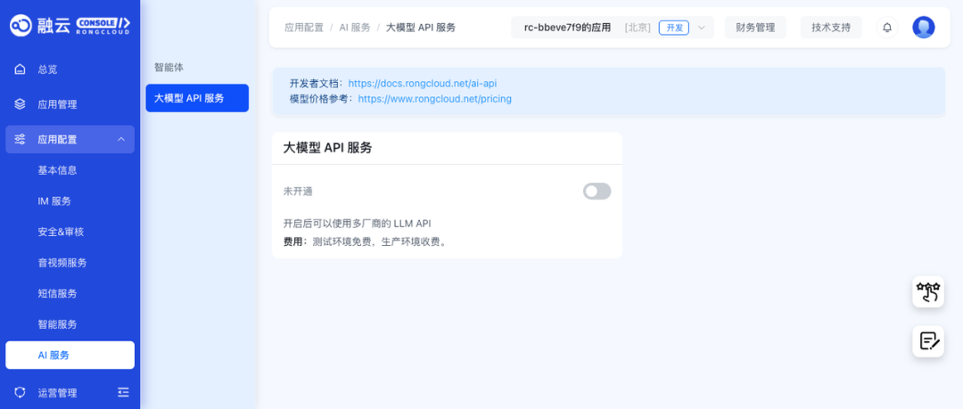Collapse sidebar using the menu fold icon
This screenshot has width=963, height=409.
123,392
